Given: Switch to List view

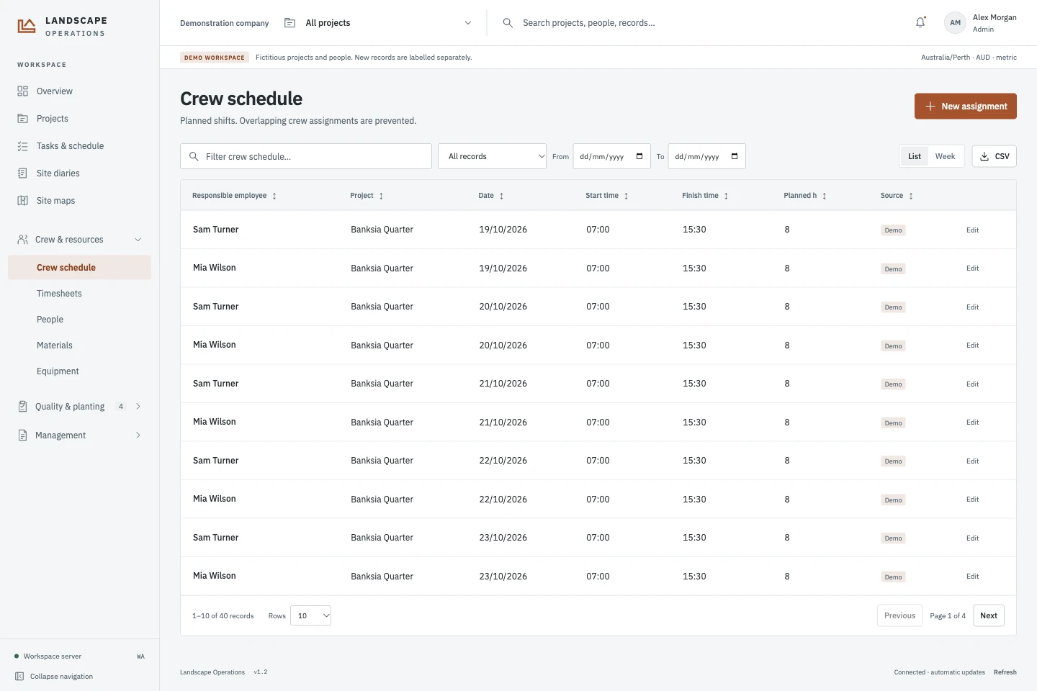Looking at the screenshot, I should (x=915, y=156).
